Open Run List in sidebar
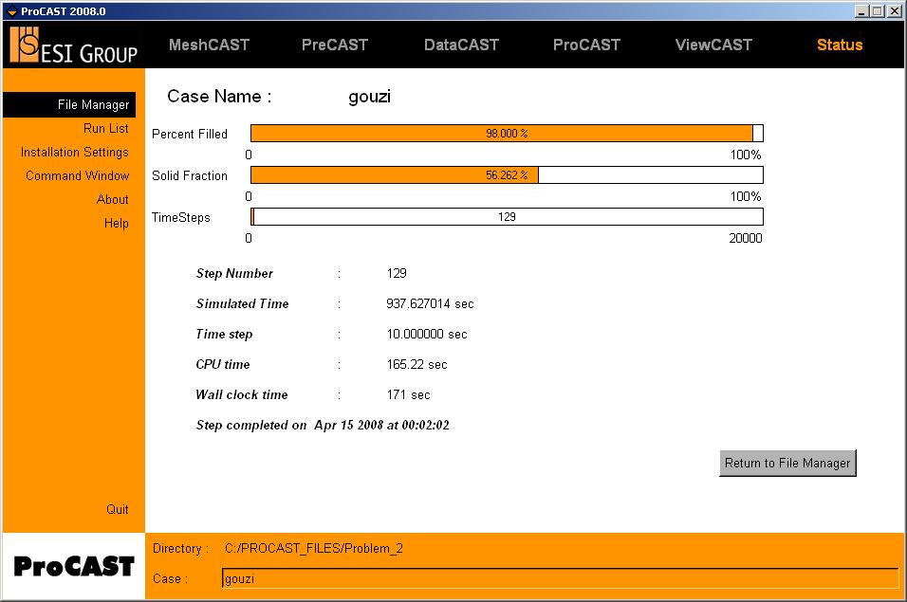 (x=106, y=128)
